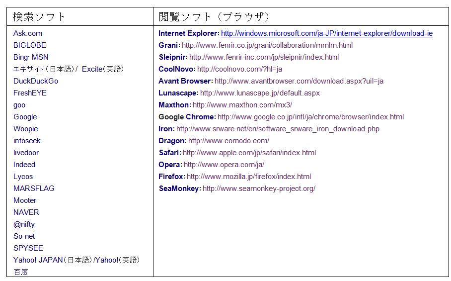Click the Bing· MSN link
This screenshot has width=451, height=281.
point(31,57)
